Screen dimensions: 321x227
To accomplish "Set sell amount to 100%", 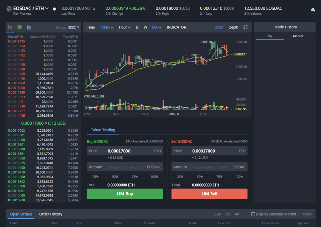I will [x=239, y=177].
